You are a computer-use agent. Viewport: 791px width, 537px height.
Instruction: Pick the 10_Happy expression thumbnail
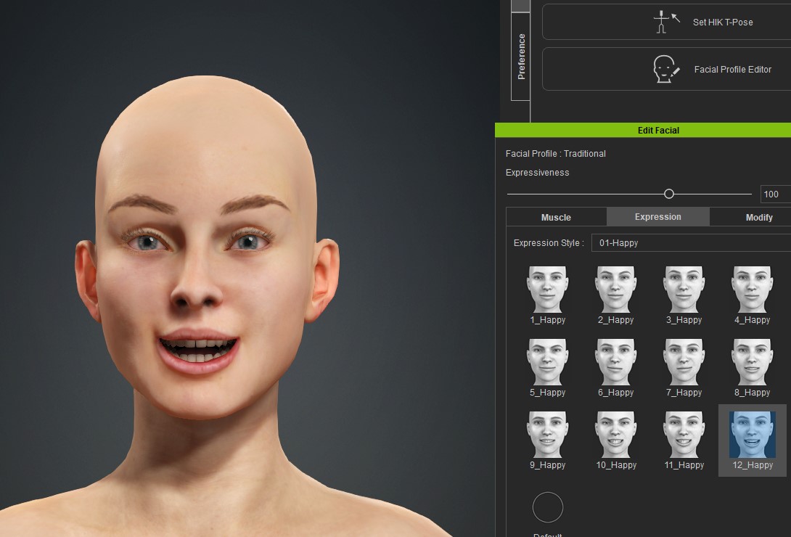(x=615, y=435)
